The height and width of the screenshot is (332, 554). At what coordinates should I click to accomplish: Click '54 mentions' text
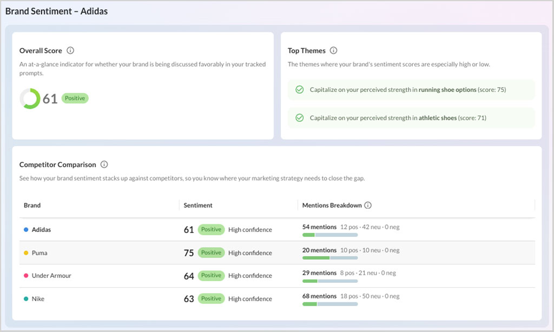click(319, 227)
